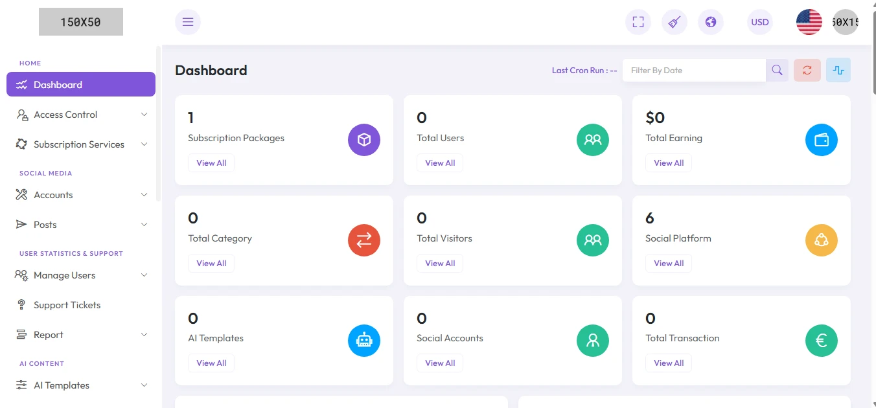Open the US flag language selector
Image resolution: width=876 pixels, height=408 pixels.
click(809, 22)
